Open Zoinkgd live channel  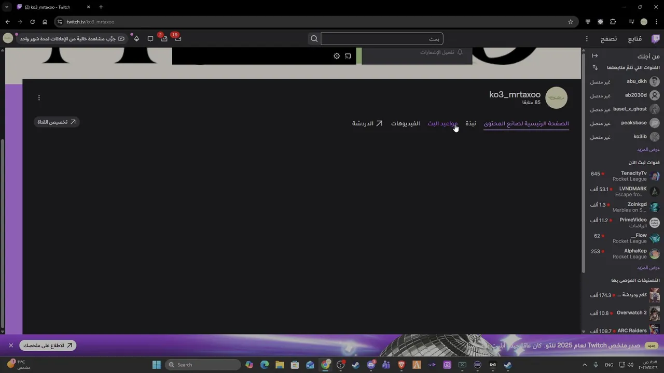click(625, 207)
